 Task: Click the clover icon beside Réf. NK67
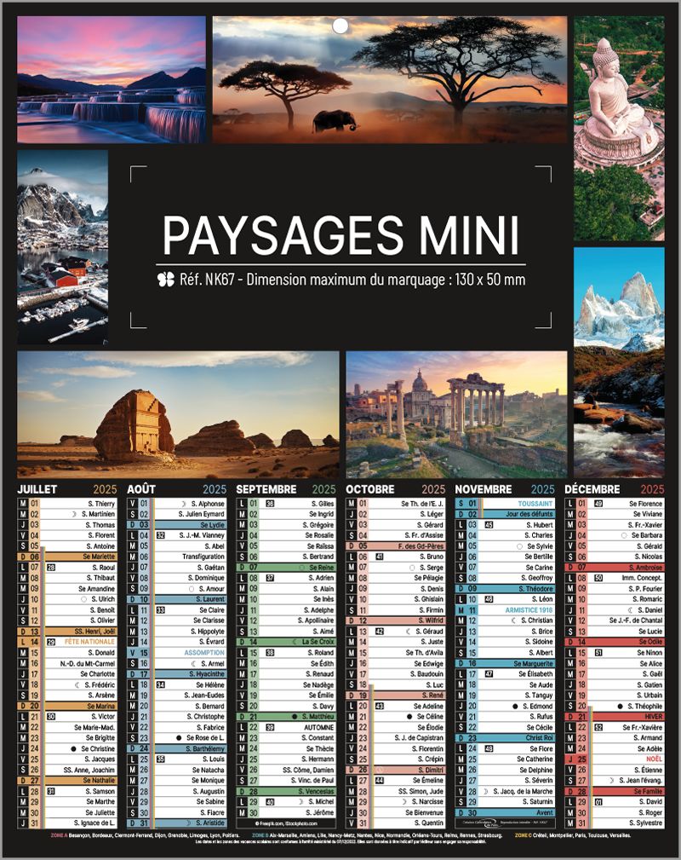tap(165, 280)
